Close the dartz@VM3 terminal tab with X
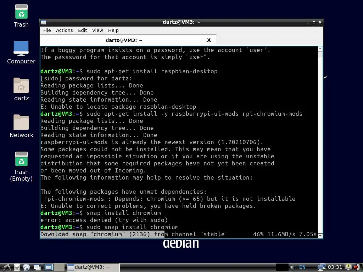This screenshot has height=272, width=363. point(208,40)
